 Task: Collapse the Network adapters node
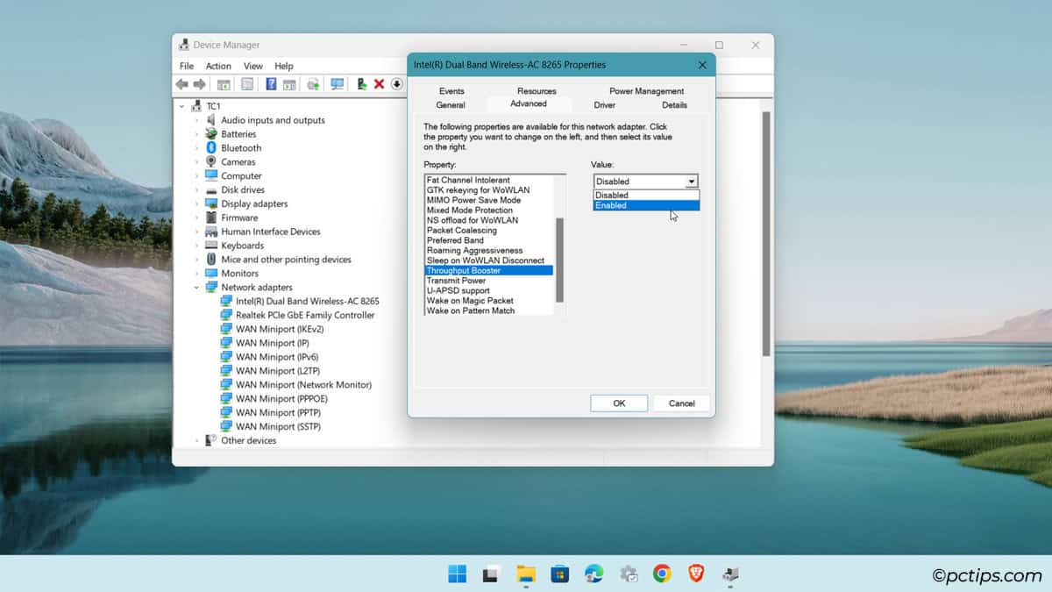tap(197, 287)
